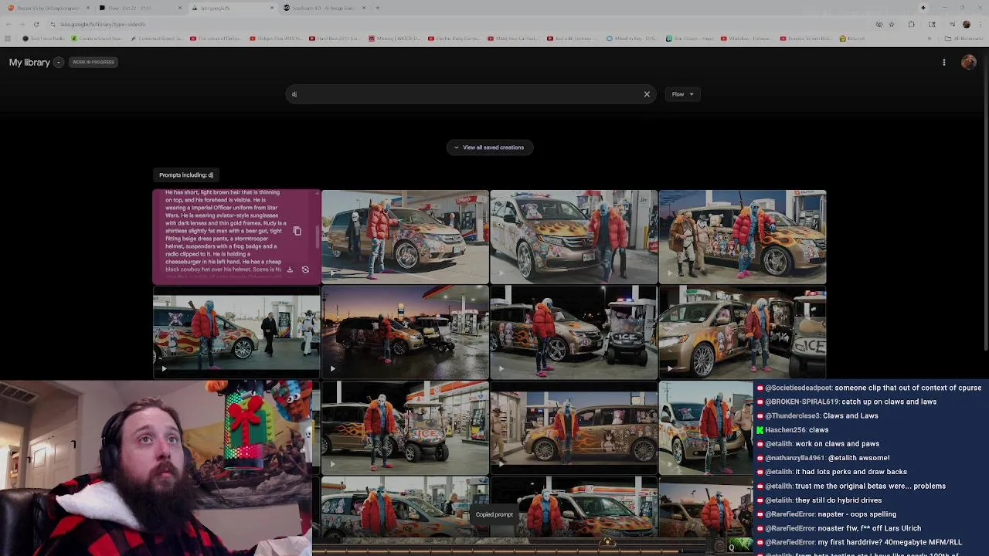The height and width of the screenshot is (556, 989).
Task: Bookmark this page with the star icon
Action: 892,24
